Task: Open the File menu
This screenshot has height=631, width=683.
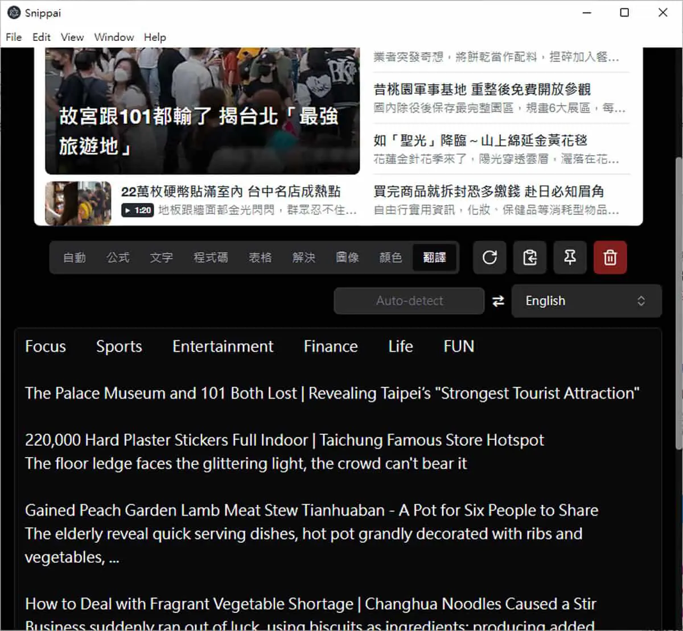Action: tap(14, 37)
